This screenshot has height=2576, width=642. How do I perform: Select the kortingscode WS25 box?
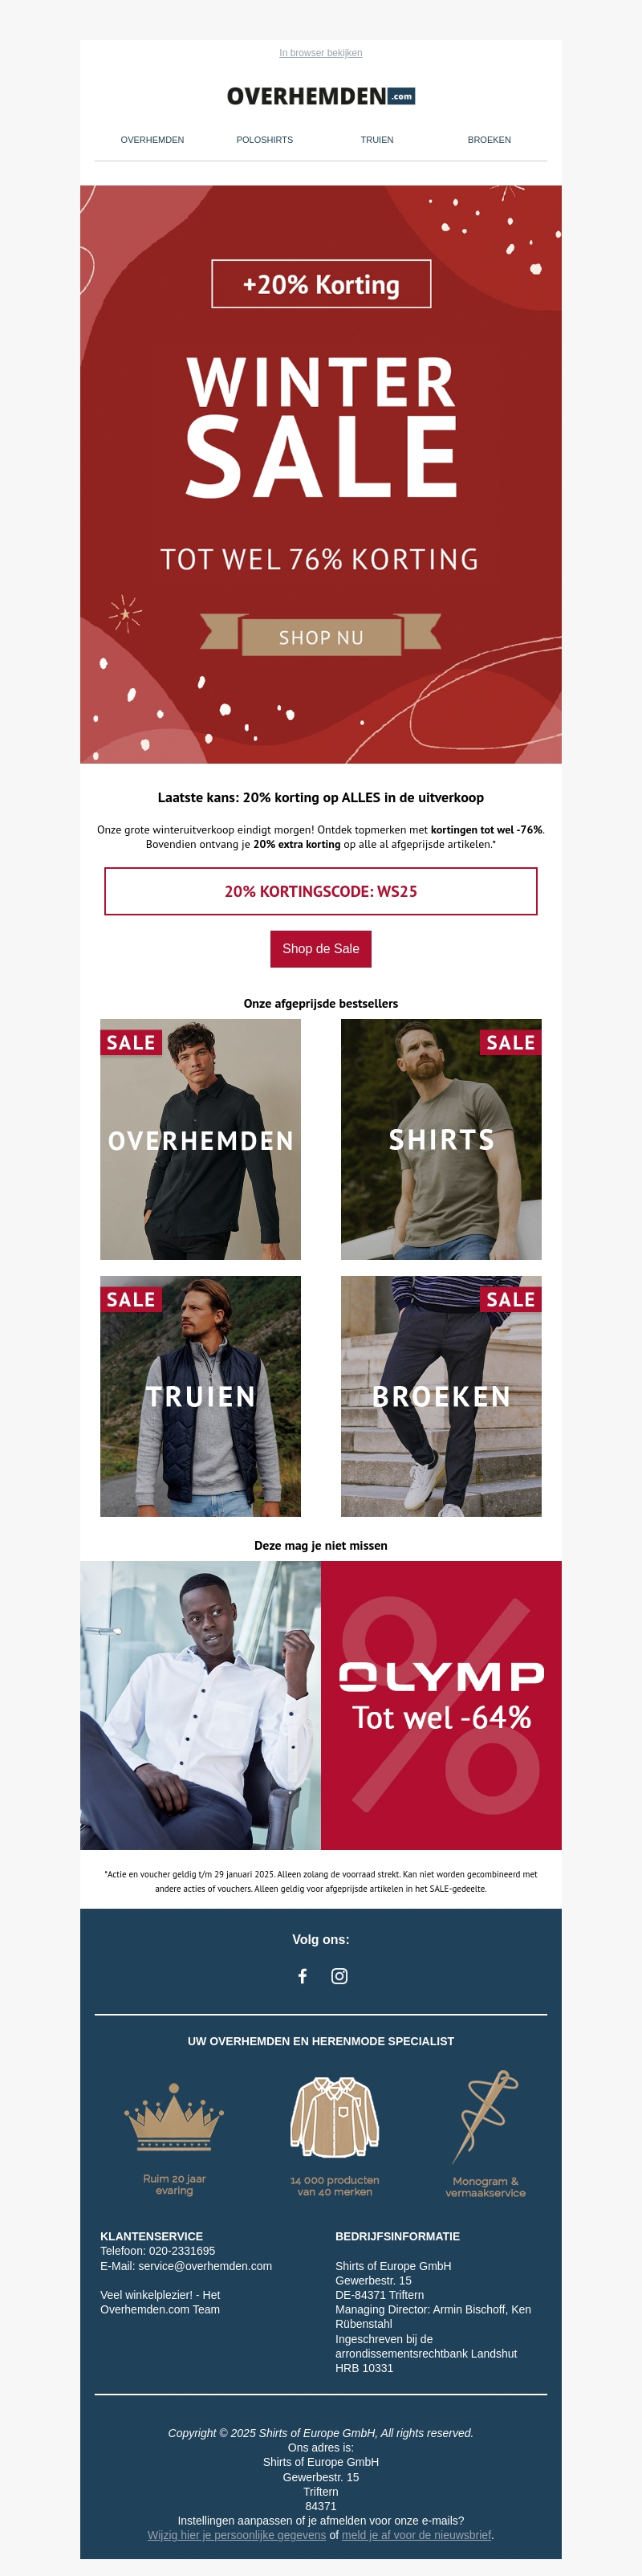321,891
